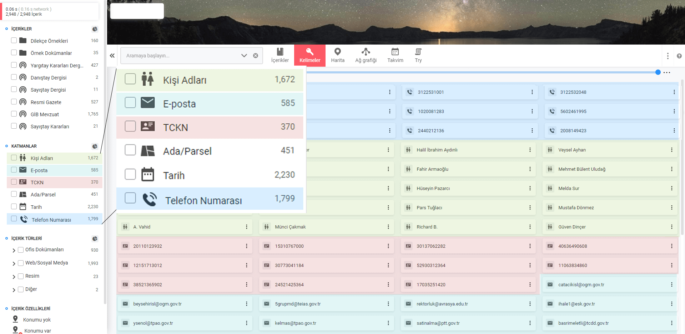The width and height of the screenshot is (685, 334).
Task: Tick the sidebar TCKN layer checkbox
Action: coord(14,182)
